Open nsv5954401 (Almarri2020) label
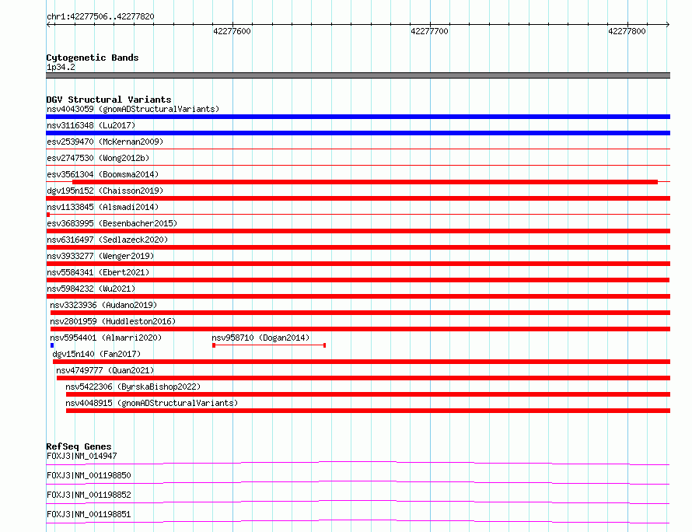 pyautogui.click(x=106, y=338)
